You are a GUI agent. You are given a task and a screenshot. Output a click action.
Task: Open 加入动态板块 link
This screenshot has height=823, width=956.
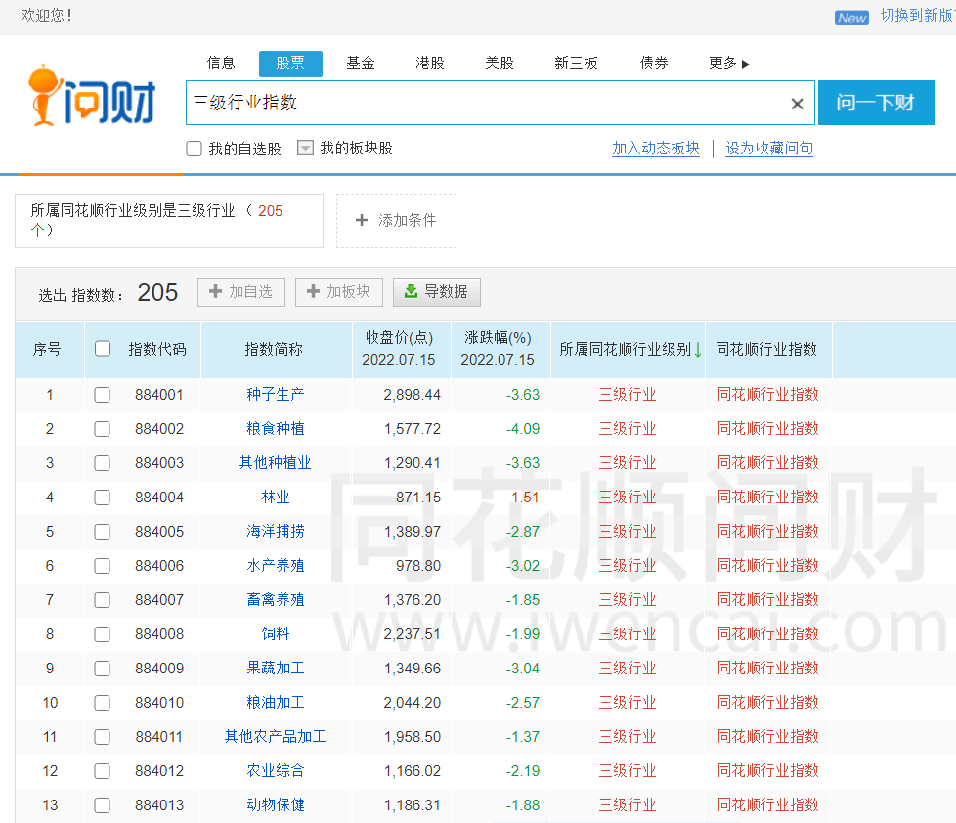(x=656, y=149)
